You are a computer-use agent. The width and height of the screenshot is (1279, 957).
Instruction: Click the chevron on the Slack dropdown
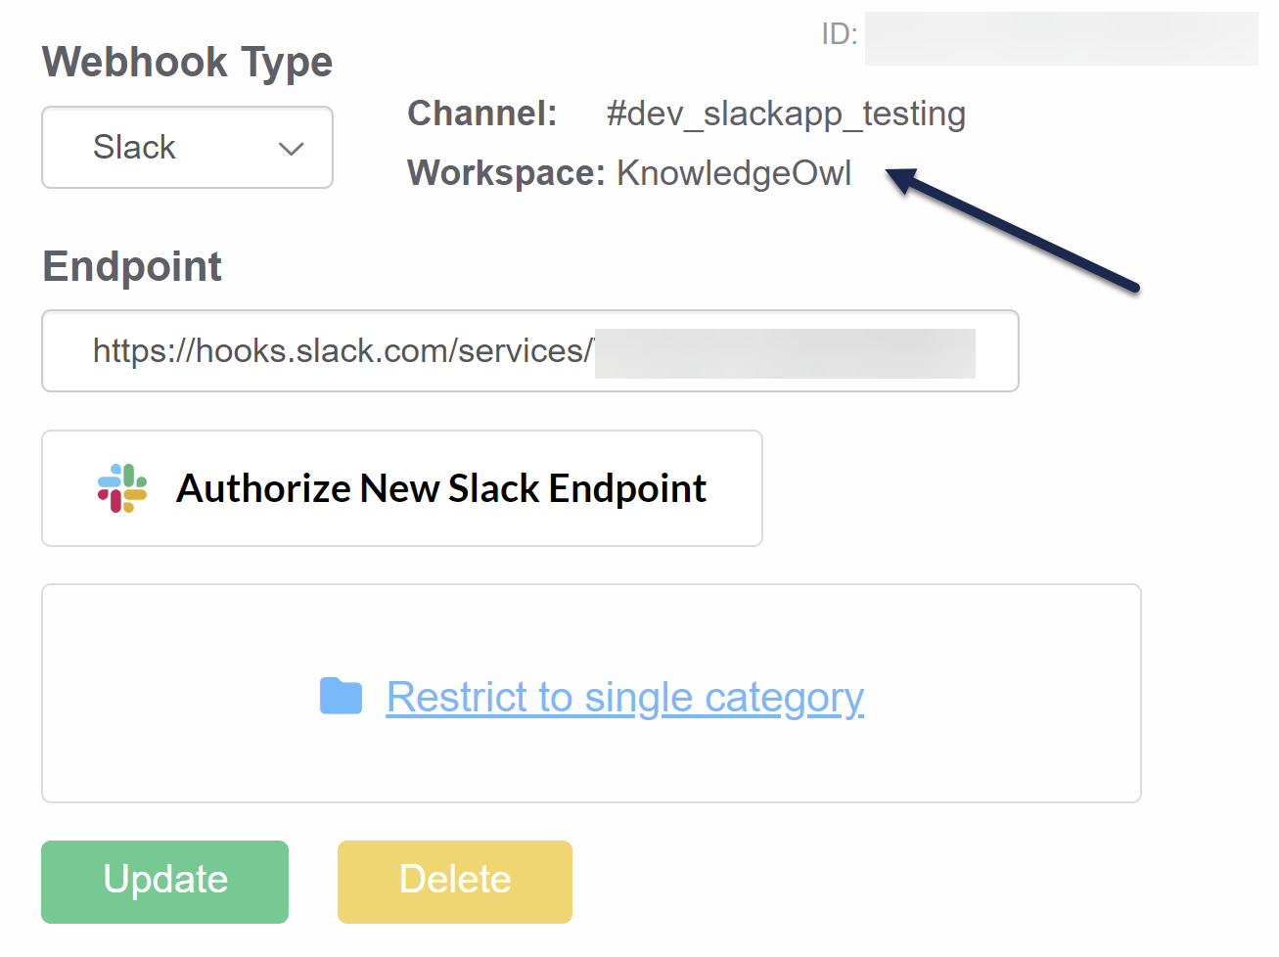[x=291, y=149]
